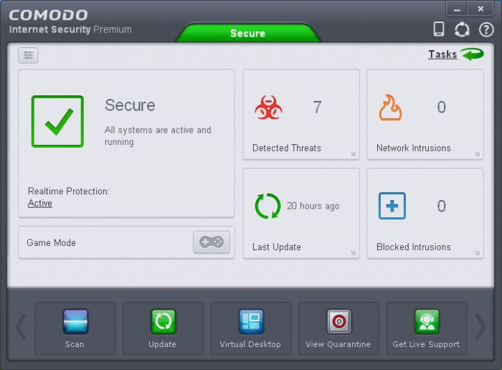Click the green refresh Last Update icon
502x370 pixels.
click(267, 206)
